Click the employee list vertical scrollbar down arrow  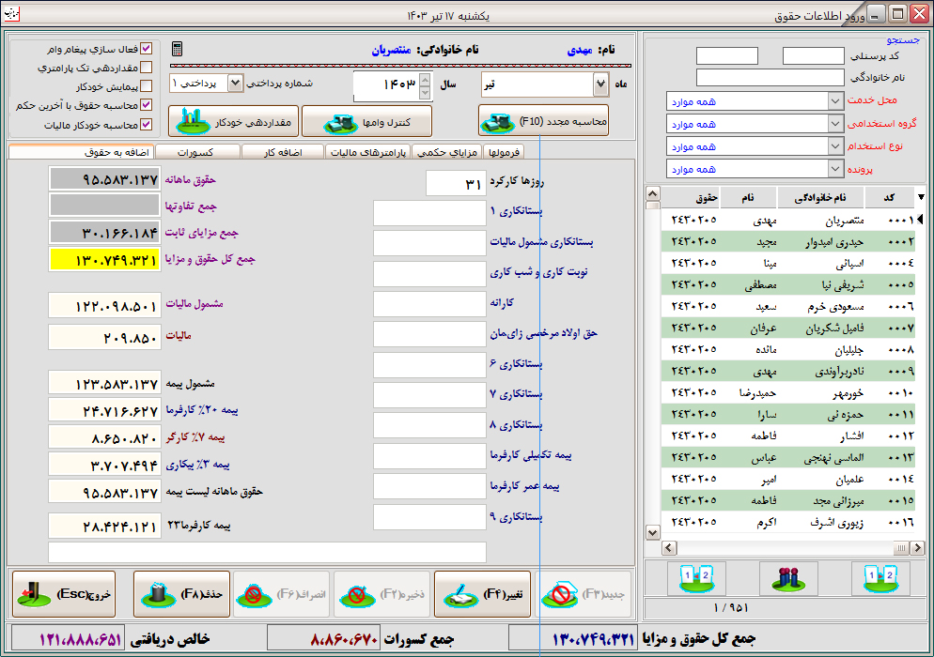coord(653,532)
